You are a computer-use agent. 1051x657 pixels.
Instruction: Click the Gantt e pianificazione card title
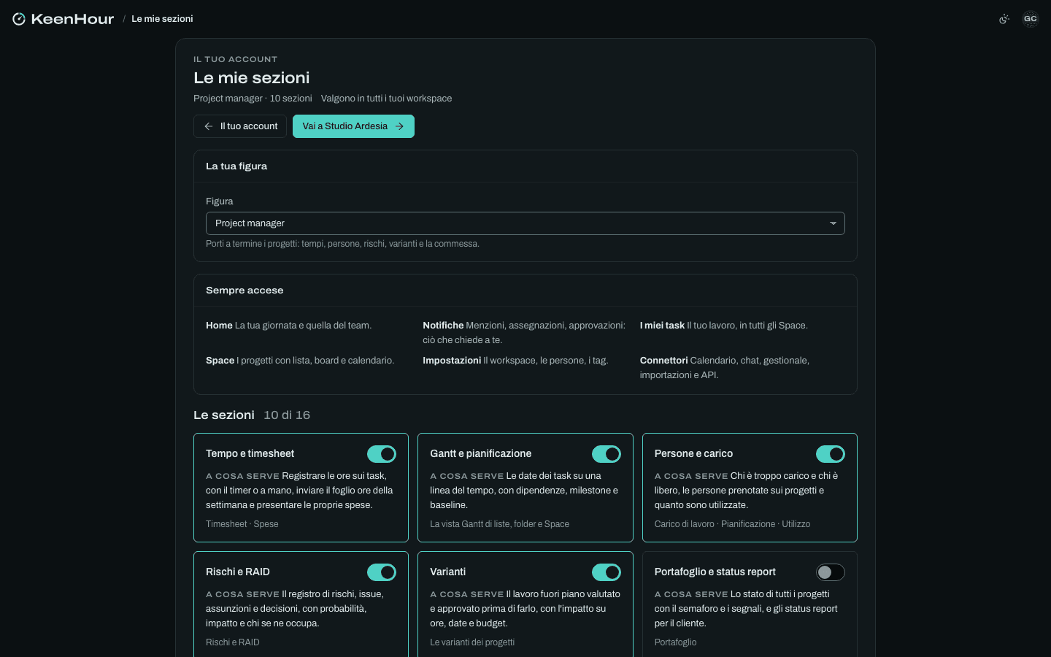[481, 454]
